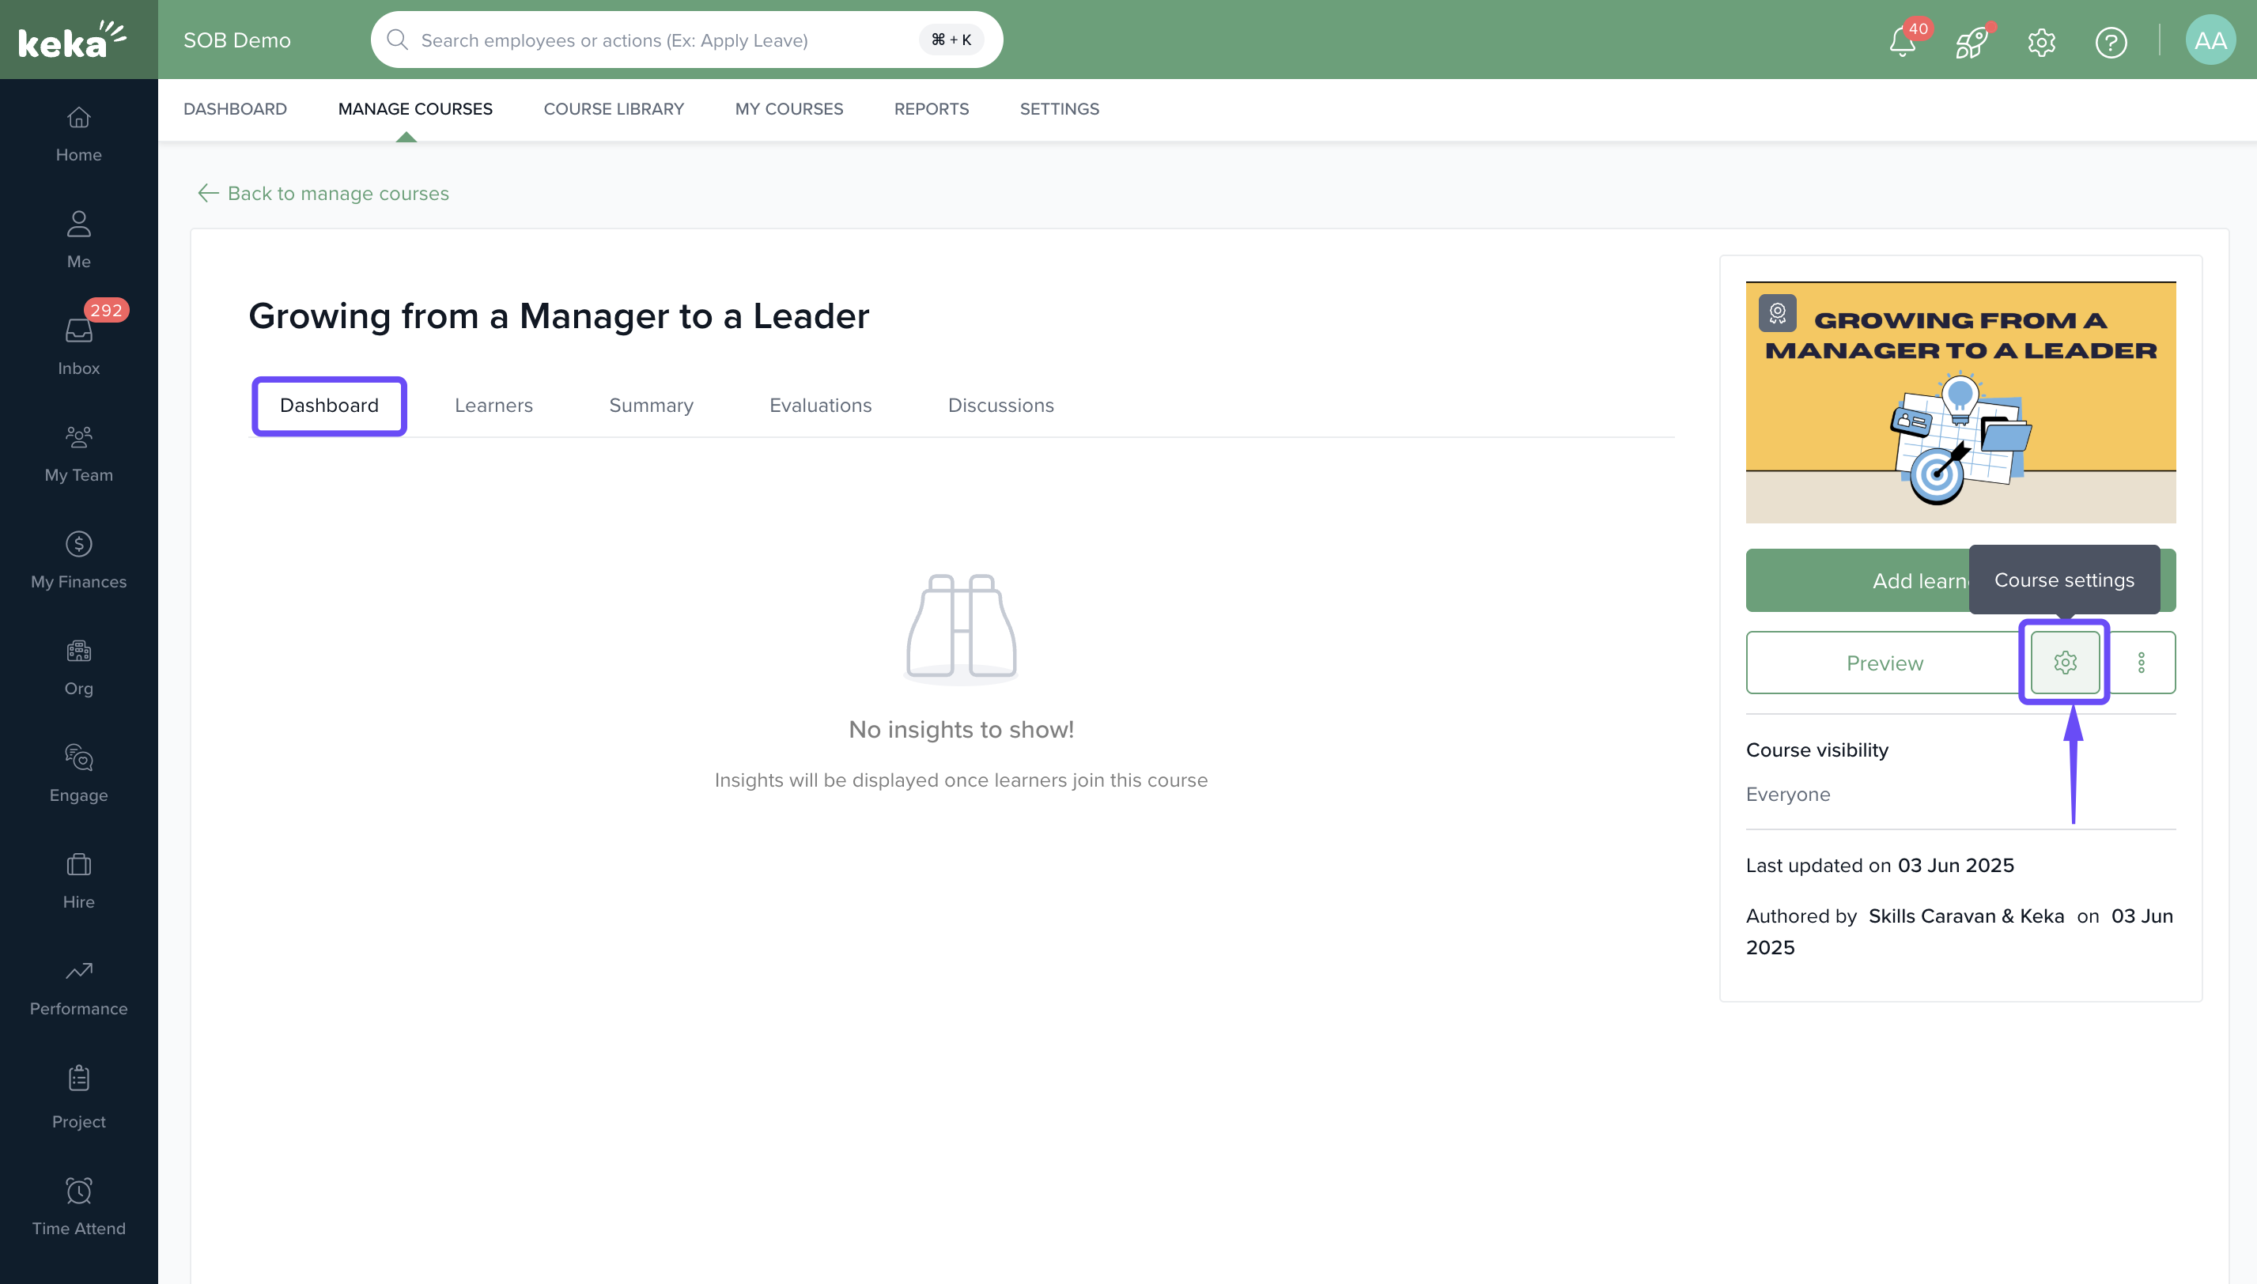Open the help question mark icon
The width and height of the screenshot is (2257, 1284).
[x=2111, y=41]
